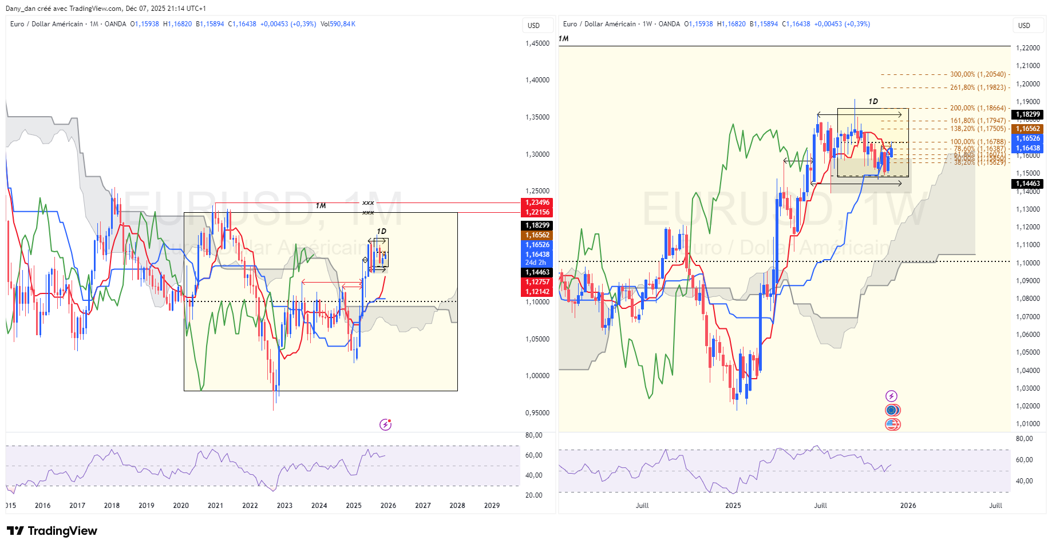
Task: Click the 'Dany_dan créé avec TradingView.com' caption
Action: pos(64,9)
